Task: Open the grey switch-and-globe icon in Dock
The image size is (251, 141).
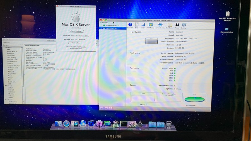Action: (74, 124)
